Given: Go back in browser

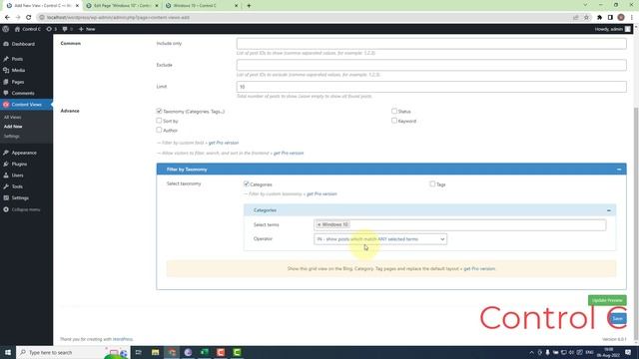Looking at the screenshot, I should [7, 18].
